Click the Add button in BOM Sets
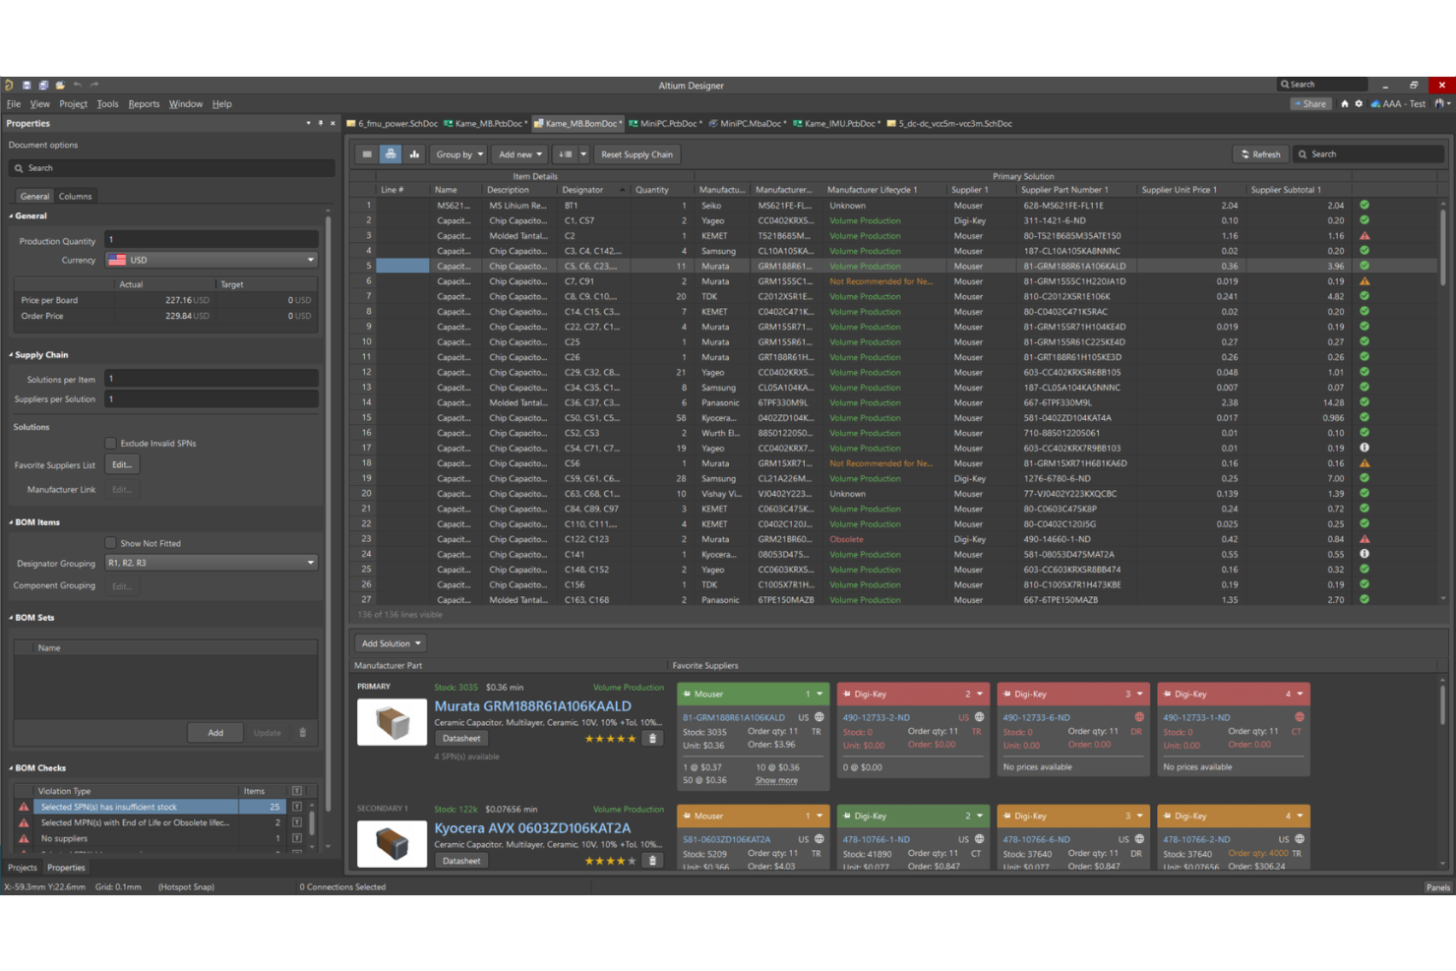 [x=215, y=733]
